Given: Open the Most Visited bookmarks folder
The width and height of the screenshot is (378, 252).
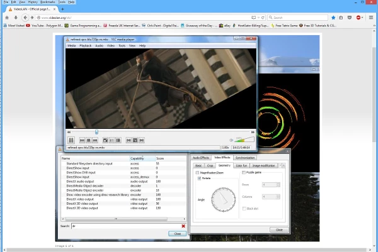Looking at the screenshot, I should (14, 26).
